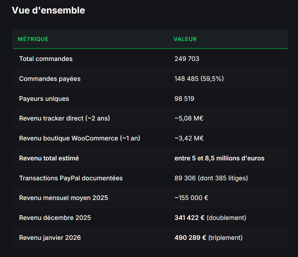Select the 98 519 value cell
298x257 pixels.
pyautogui.click(x=184, y=99)
